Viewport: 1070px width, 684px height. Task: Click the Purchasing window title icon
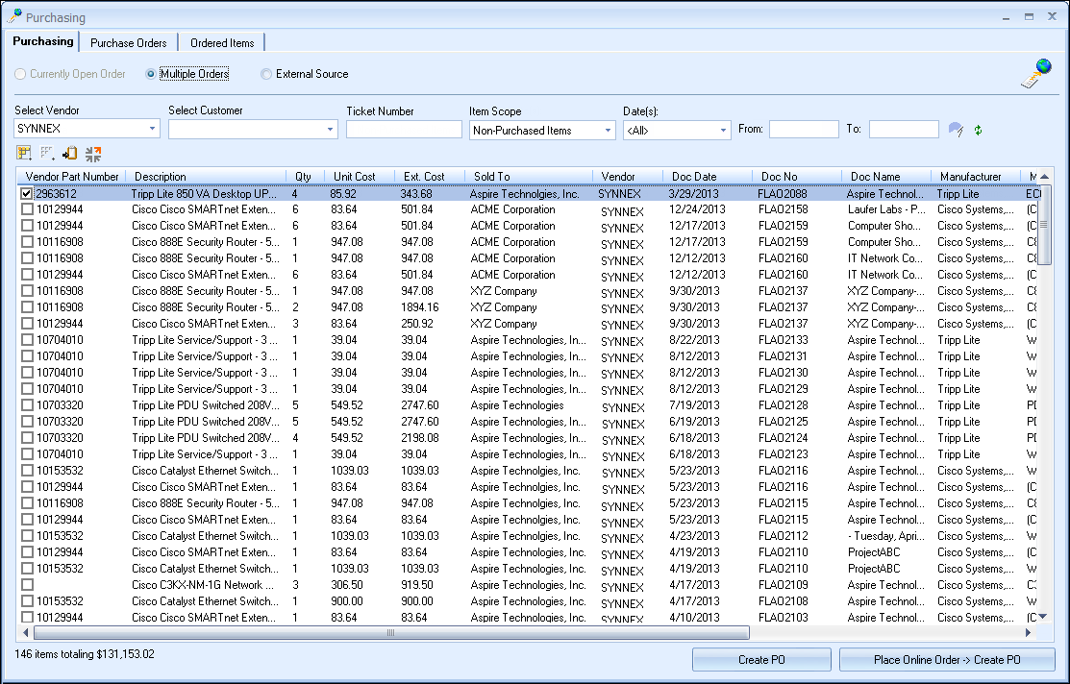13,16
